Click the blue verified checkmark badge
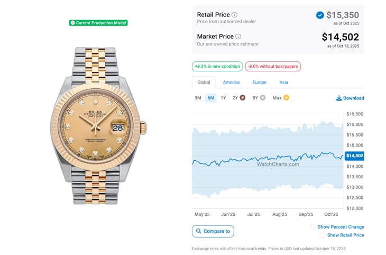Screen dimensions: 386x255 click(320, 15)
